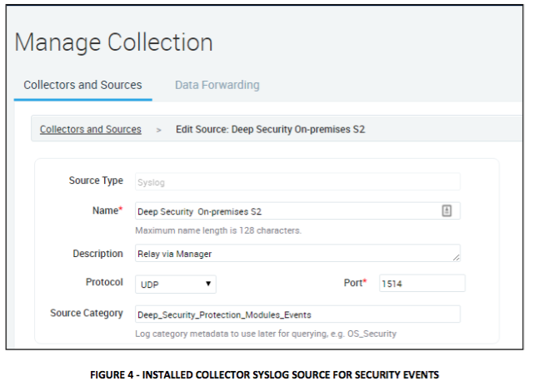Screen dimensions: 533x386
Task: Click the Manage Collection page heading
Action: 113,42
